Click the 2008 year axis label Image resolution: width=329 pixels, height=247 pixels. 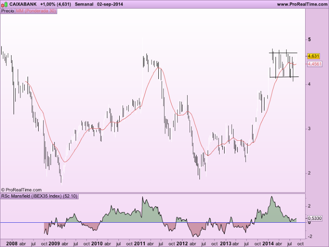[12, 244]
